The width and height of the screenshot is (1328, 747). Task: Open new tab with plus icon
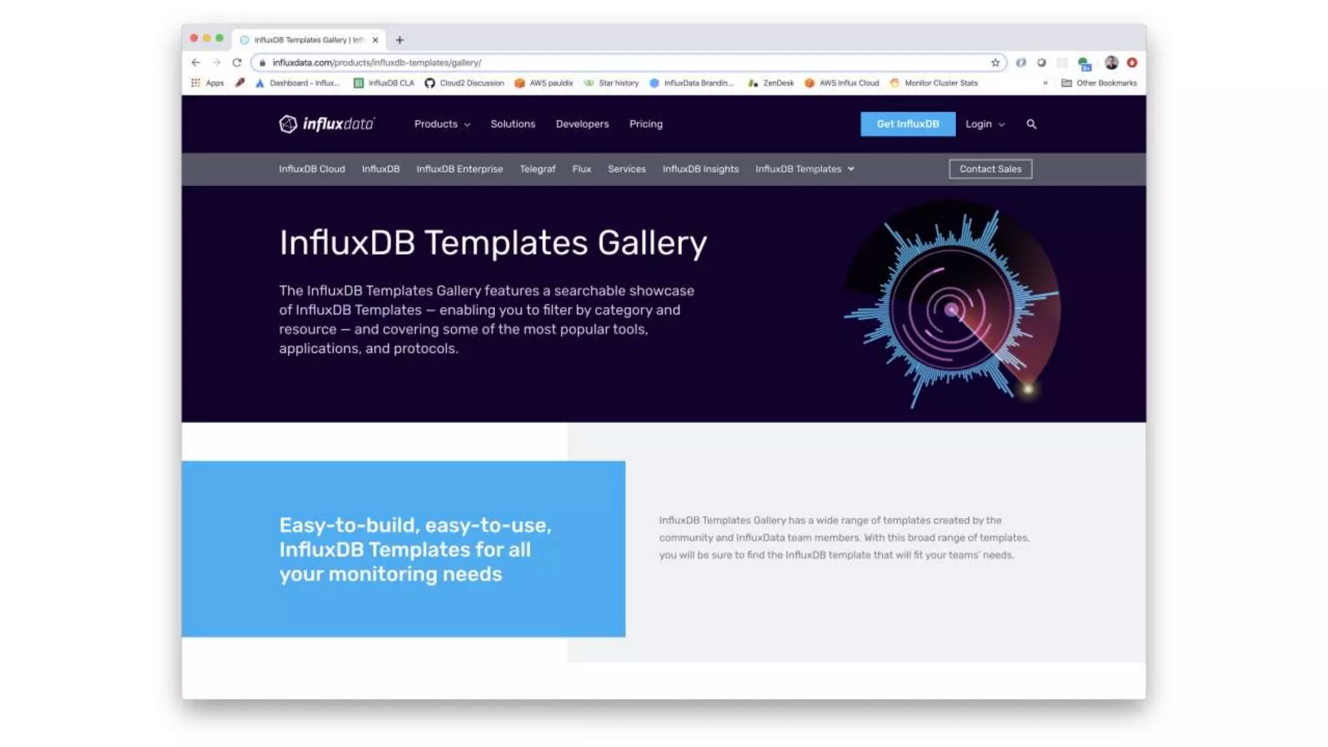[x=399, y=40]
